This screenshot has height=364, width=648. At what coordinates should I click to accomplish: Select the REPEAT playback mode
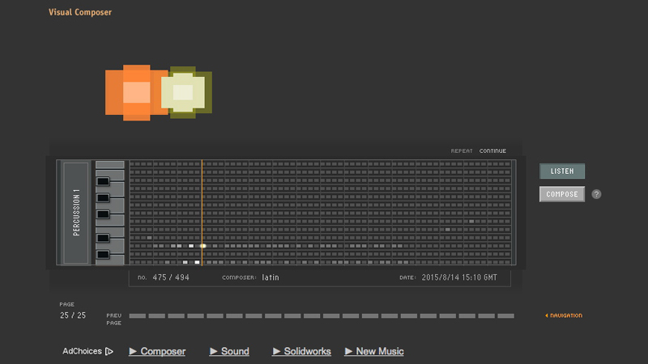coord(462,151)
